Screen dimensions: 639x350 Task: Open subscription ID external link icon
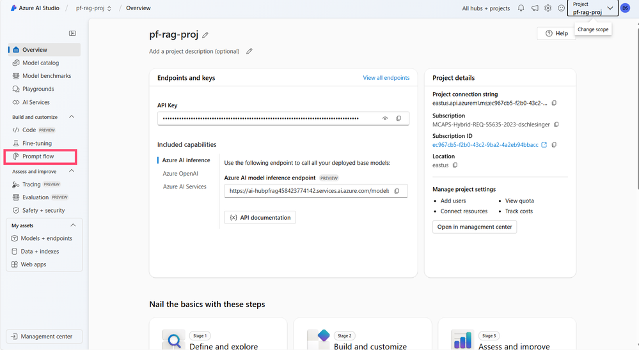coord(544,145)
